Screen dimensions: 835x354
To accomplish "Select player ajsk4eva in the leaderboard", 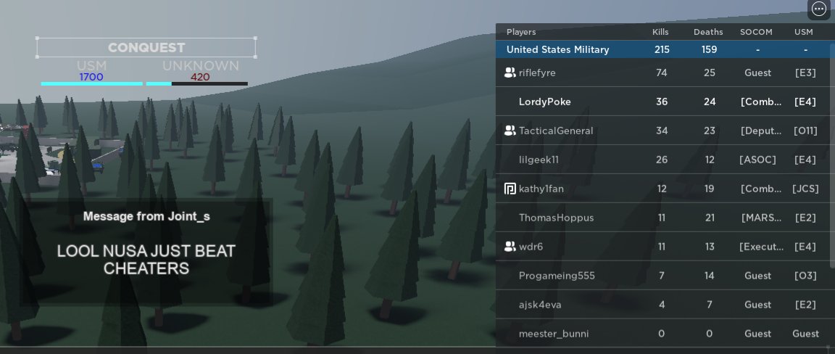I will coord(662,305).
